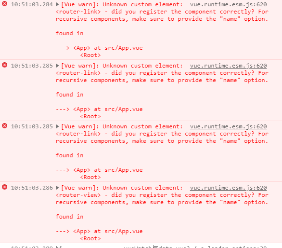
Task: Expand the first Vue warn stack trace triangle
Action: click(58, 4)
